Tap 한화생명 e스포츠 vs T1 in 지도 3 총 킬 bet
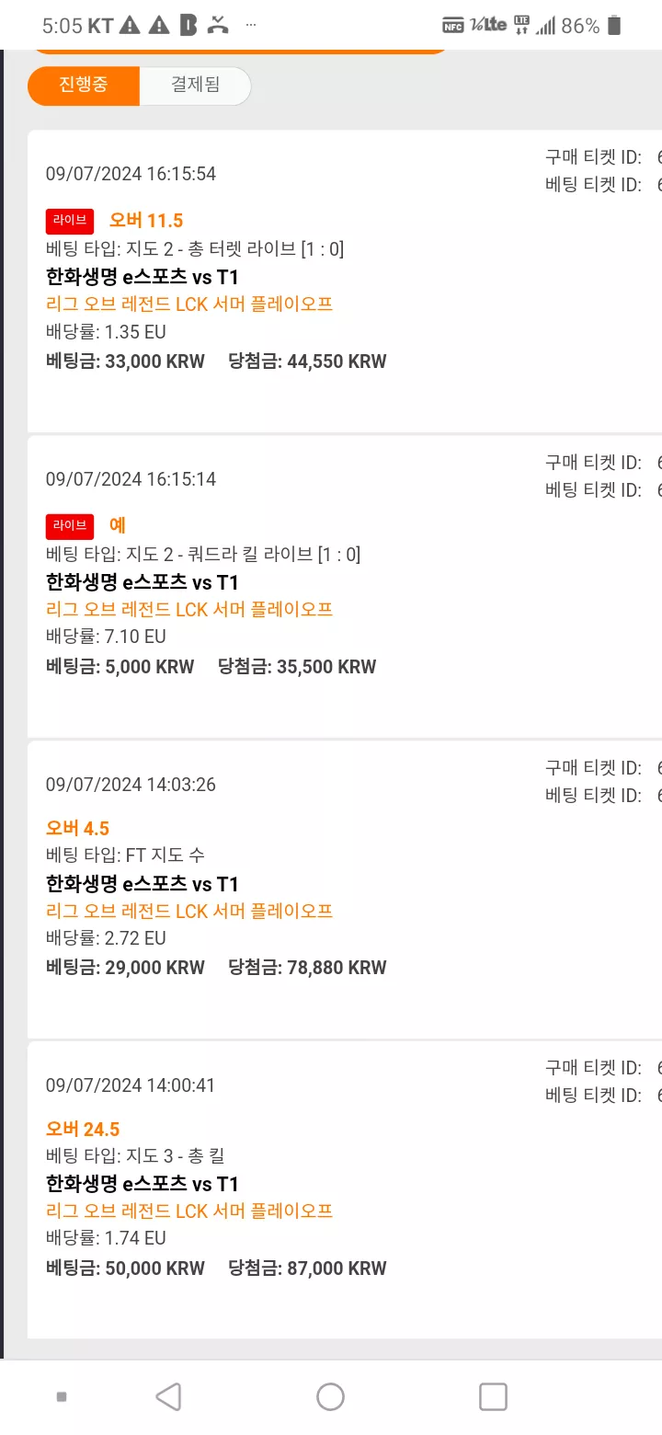Screen dimensions: 662x1435 [143, 1184]
